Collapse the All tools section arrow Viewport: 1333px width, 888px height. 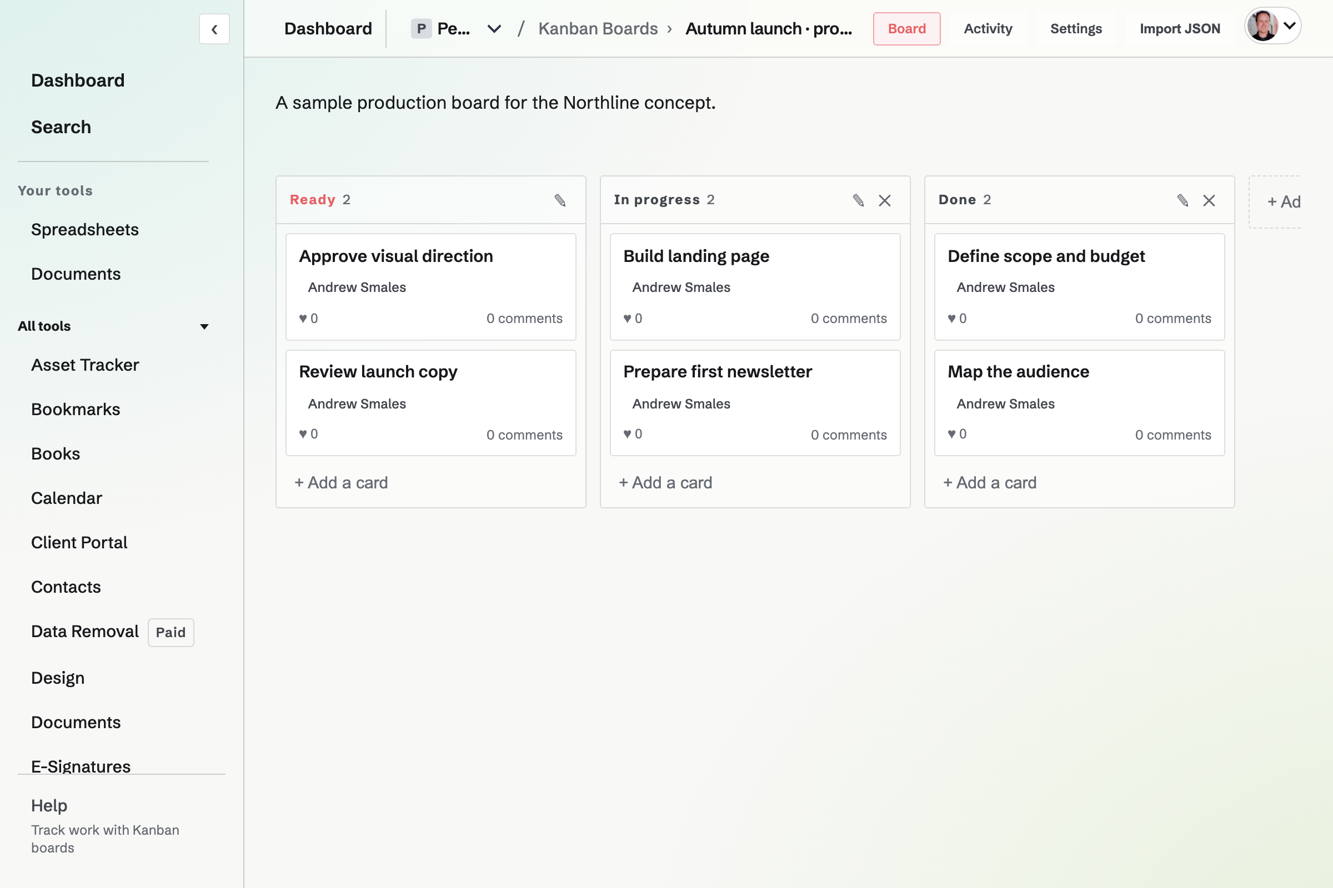tap(204, 327)
